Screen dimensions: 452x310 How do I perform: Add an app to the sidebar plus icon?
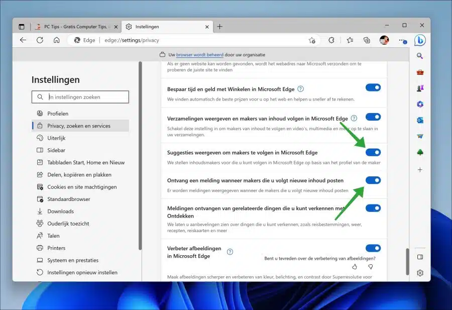420,169
